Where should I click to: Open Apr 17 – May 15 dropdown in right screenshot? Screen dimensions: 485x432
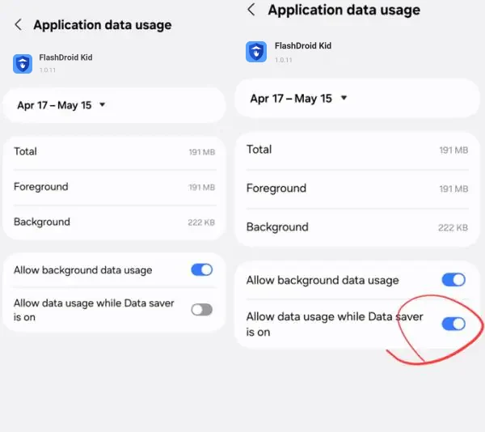(x=357, y=99)
